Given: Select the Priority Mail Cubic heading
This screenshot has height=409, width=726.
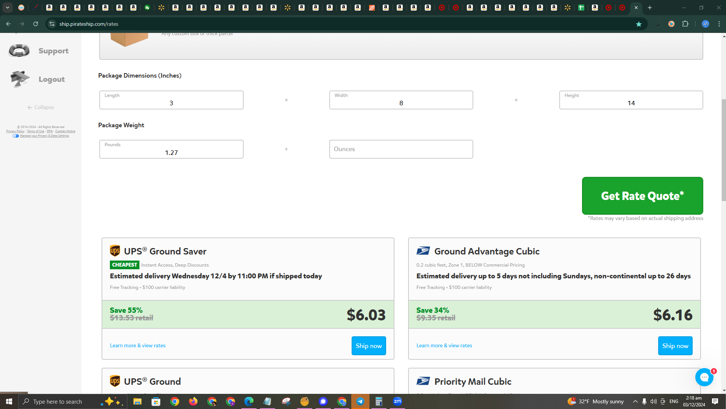Looking at the screenshot, I should [x=473, y=381].
